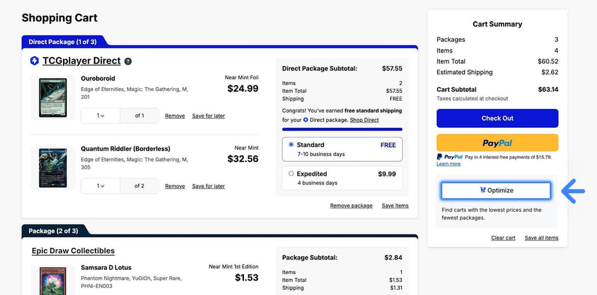Click the Optimize cart button

[x=496, y=191]
